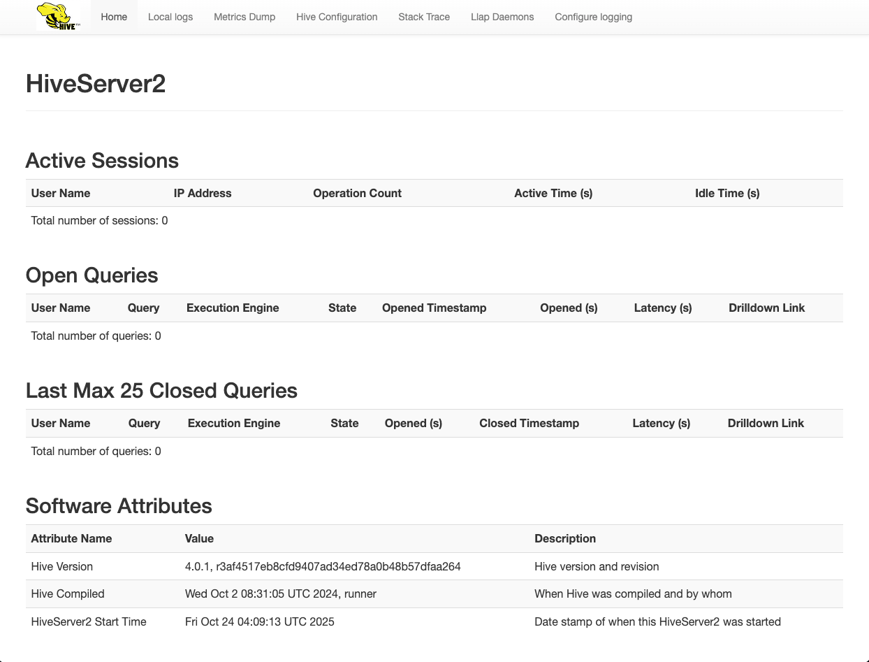Click the Operation Count column header
This screenshot has height=662, width=869.
coord(357,193)
